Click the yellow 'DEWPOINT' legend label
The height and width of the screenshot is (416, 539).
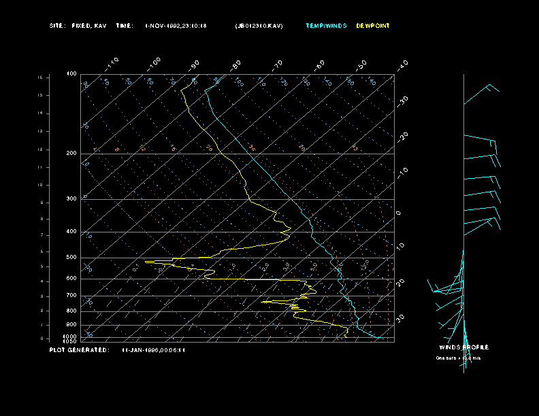coord(373,26)
